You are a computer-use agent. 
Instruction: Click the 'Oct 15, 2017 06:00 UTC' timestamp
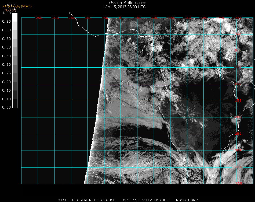pos(125,7)
